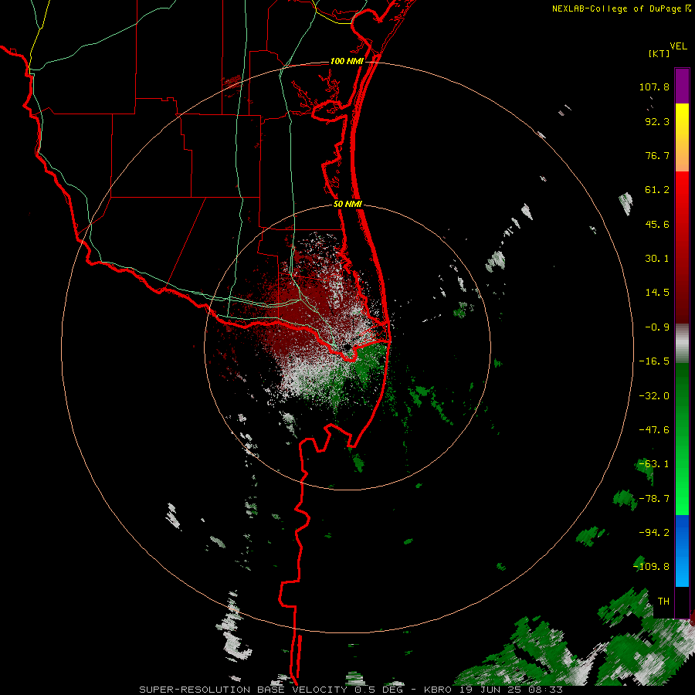Image resolution: width=695 pixels, height=695 pixels.
Task: Click the TH label on the legend
Action: click(663, 602)
